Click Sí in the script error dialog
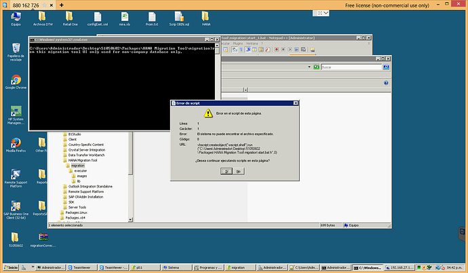Viewport: 468px width, 273px height. click(x=227, y=171)
